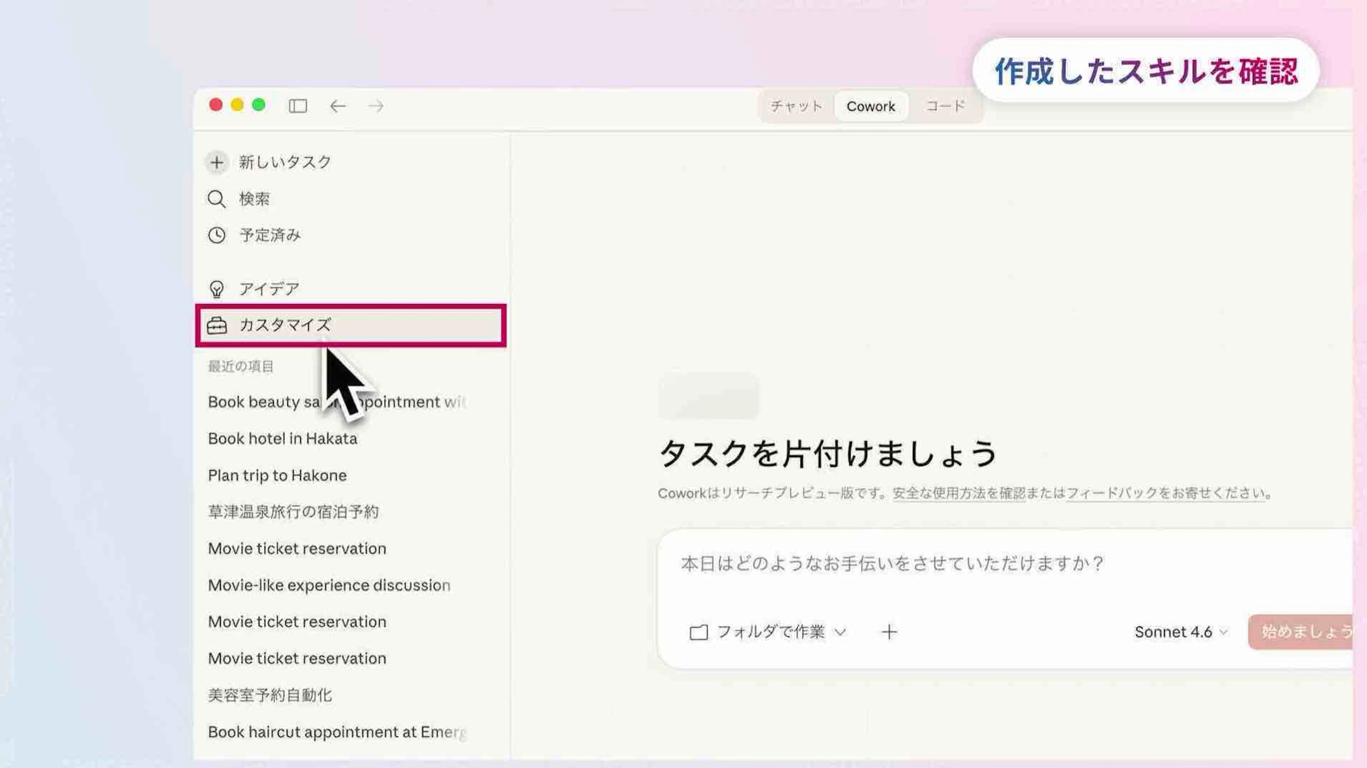Click the magnifier icon beside 検索

click(x=216, y=199)
